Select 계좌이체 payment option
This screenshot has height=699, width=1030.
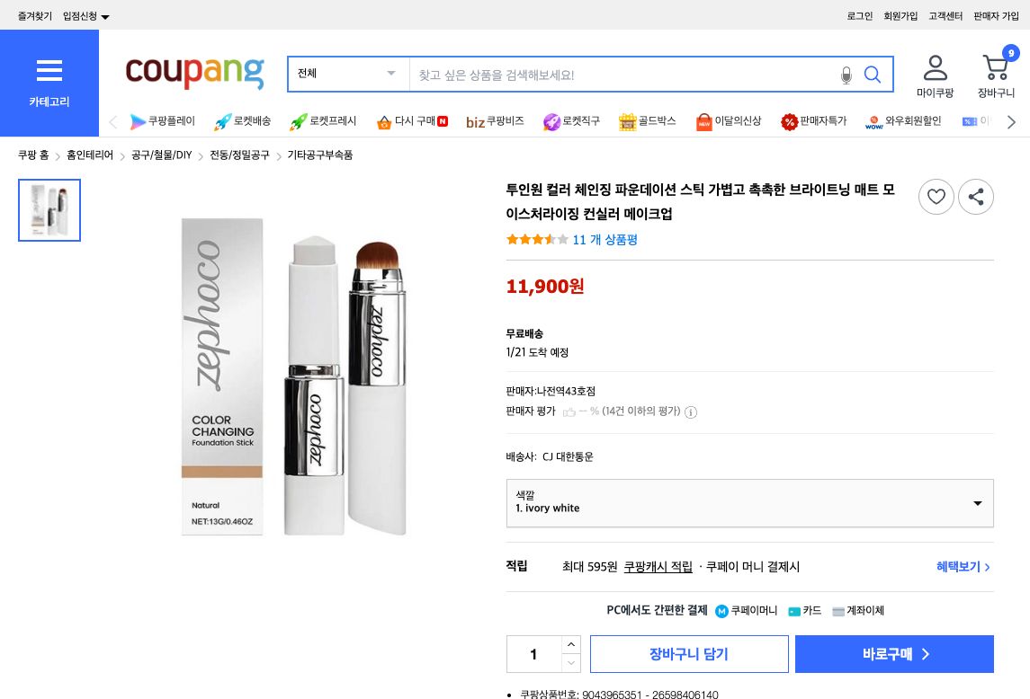click(x=858, y=610)
